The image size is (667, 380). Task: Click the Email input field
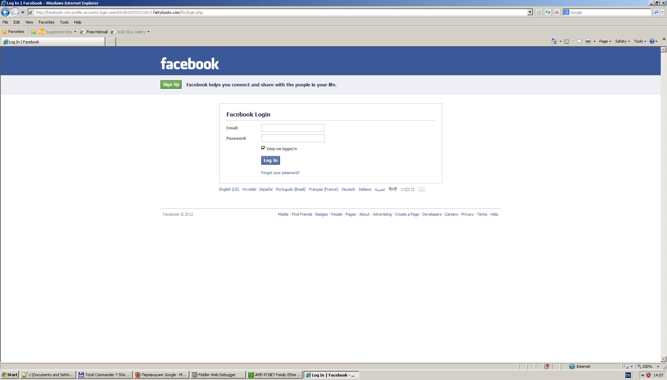pyautogui.click(x=293, y=128)
